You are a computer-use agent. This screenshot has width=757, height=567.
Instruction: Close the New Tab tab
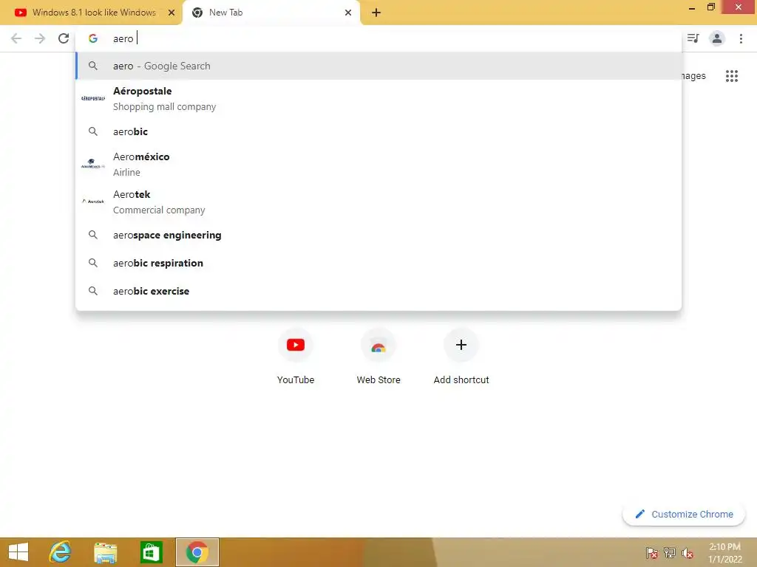[348, 13]
